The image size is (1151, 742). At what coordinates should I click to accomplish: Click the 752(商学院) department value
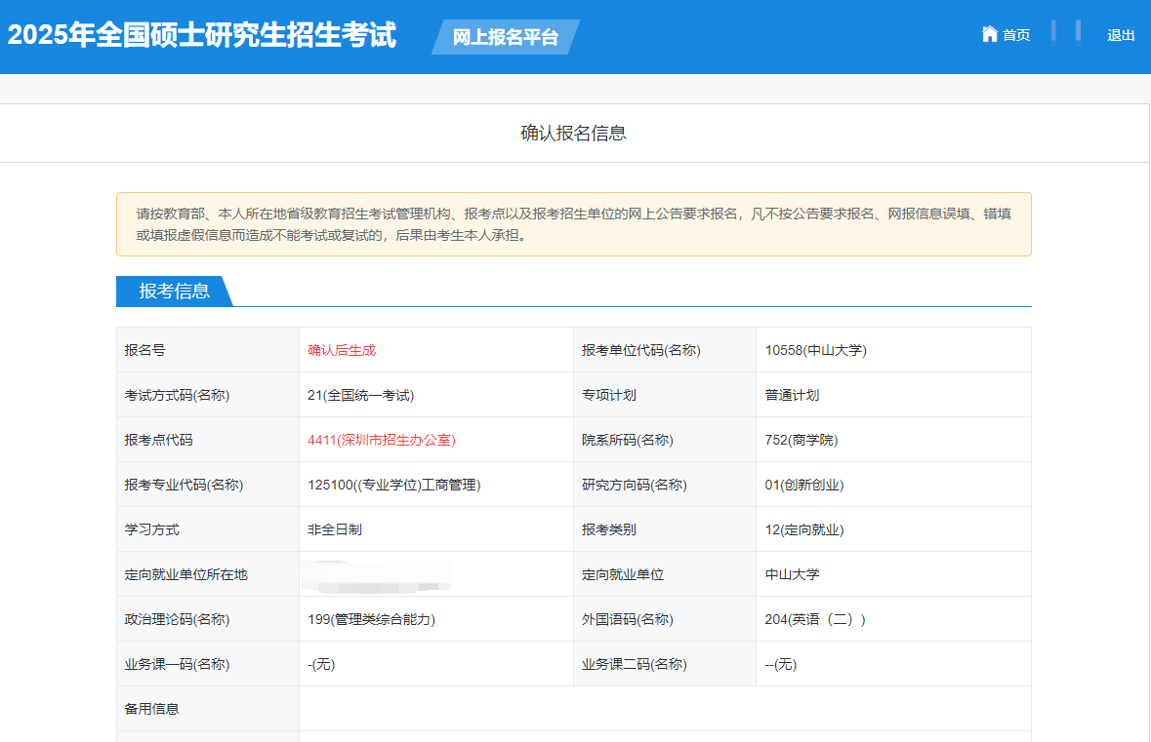click(801, 440)
